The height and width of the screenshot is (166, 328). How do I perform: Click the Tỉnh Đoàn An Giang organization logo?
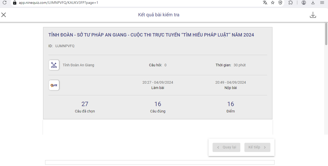[x=54, y=65]
